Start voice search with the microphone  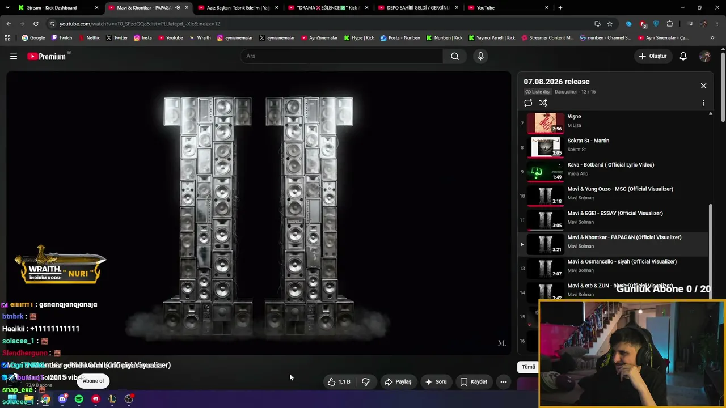click(x=480, y=56)
